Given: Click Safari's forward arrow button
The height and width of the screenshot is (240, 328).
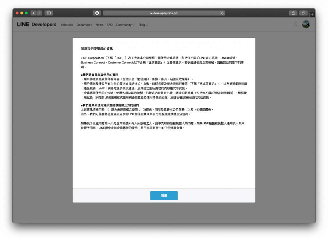Looking at the screenshot, I should (39, 13).
